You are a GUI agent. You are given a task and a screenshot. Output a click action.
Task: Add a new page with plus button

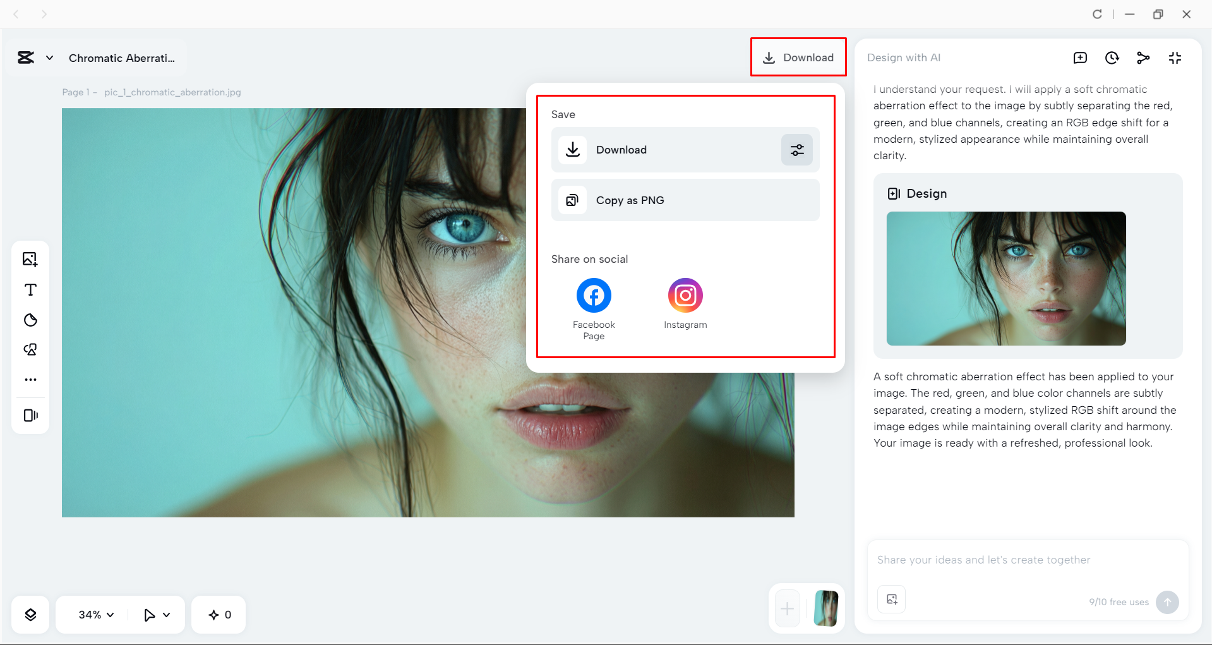(787, 608)
